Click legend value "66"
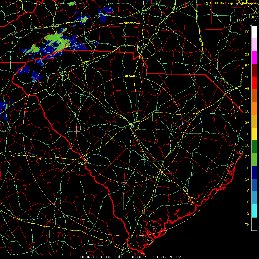The image size is (259, 259). tap(247, 32)
